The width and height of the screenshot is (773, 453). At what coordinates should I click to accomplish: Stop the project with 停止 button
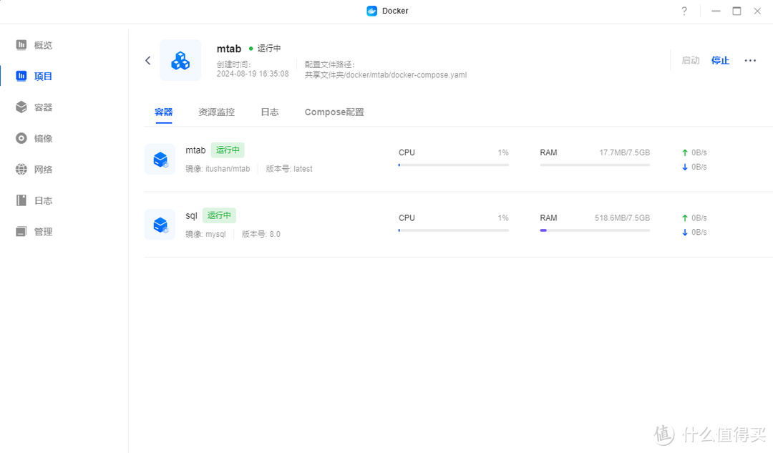pyautogui.click(x=720, y=60)
